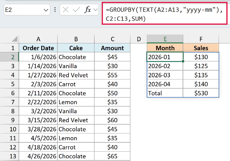Select the 2026-01 month cell
Image resolution: width=230 pixels, height=161 pixels.
[165, 57]
